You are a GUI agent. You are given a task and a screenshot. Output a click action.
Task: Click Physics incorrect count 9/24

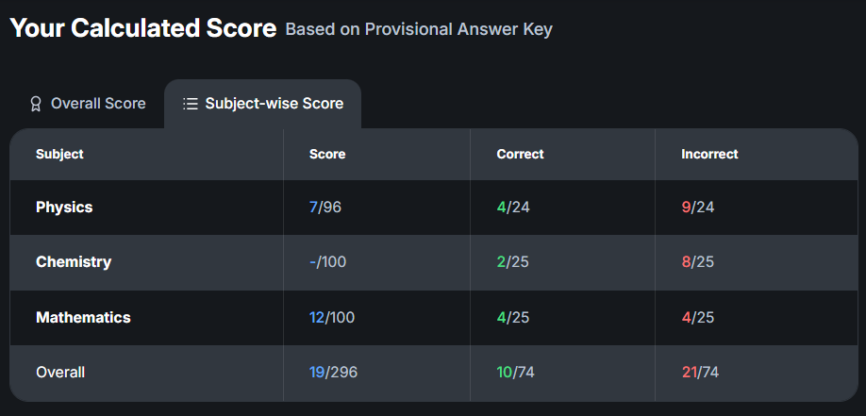pyautogui.click(x=698, y=208)
